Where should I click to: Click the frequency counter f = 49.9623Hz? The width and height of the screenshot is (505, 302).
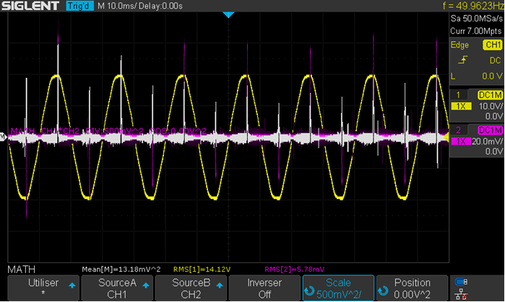coord(472,6)
